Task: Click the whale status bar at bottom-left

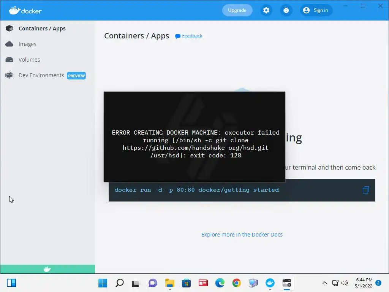Action: [x=47, y=269]
